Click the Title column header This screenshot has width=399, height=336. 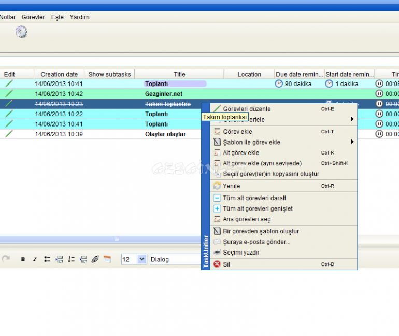point(179,74)
